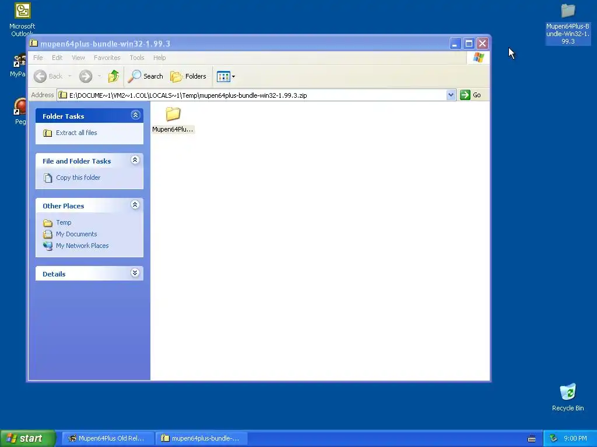Toggle the Folders pane button
The height and width of the screenshot is (447, 597).
click(188, 76)
